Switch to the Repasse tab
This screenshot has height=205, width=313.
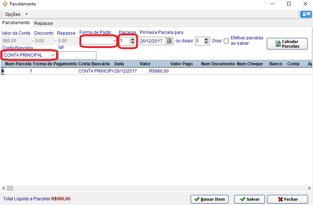tap(43, 23)
